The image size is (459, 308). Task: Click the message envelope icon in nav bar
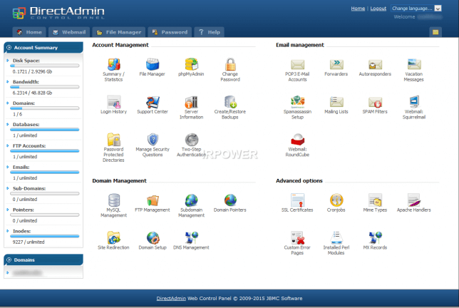[x=435, y=32]
